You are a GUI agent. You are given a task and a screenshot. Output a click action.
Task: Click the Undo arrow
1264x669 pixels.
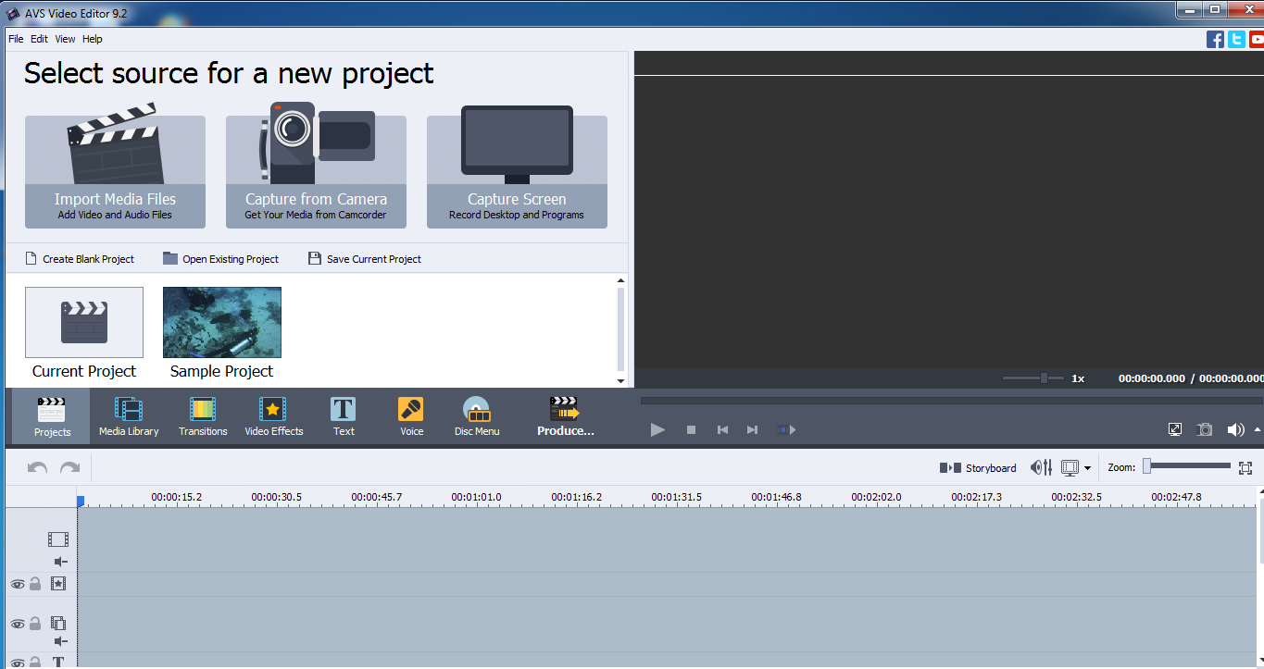pyautogui.click(x=38, y=468)
